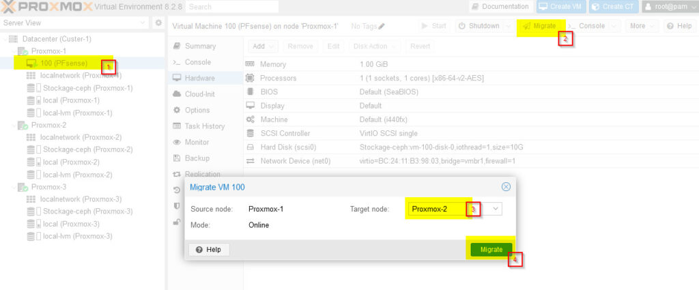This screenshot has width=699, height=290.
Task: Select localnetwork (Proxmox-3) in tree
Action: tap(81, 199)
